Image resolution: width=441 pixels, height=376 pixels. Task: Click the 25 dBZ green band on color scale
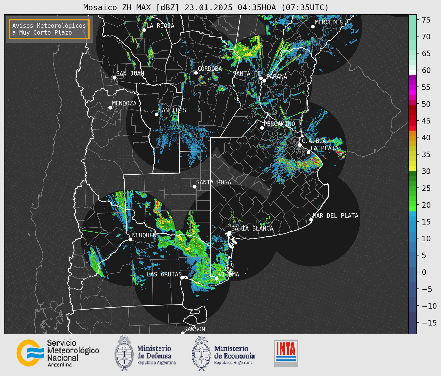413,188
